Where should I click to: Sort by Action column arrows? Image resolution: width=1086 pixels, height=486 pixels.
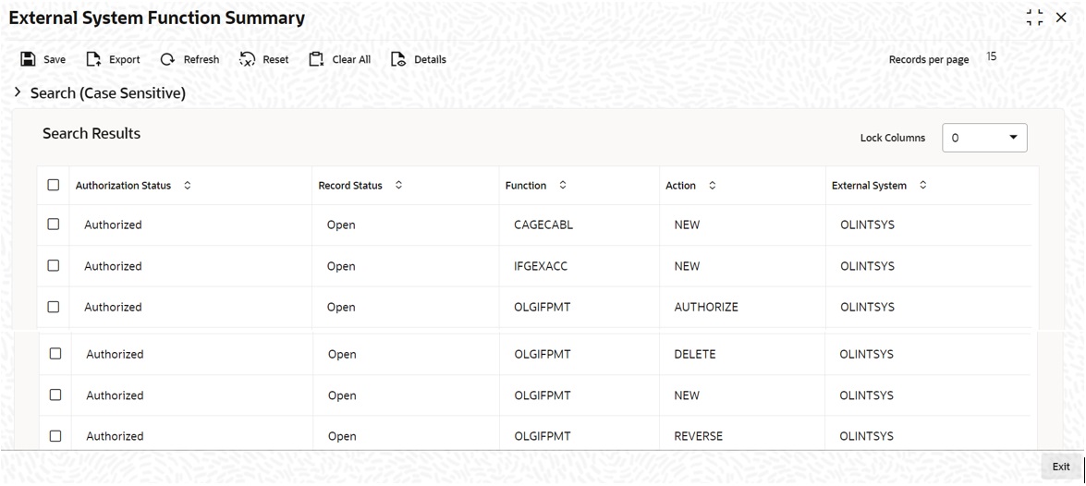712,186
